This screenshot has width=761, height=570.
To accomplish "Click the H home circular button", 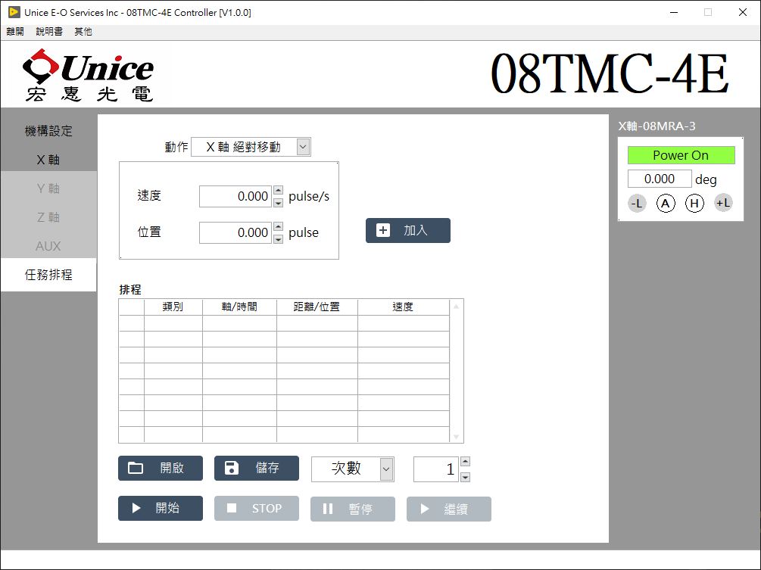I will pyautogui.click(x=694, y=204).
